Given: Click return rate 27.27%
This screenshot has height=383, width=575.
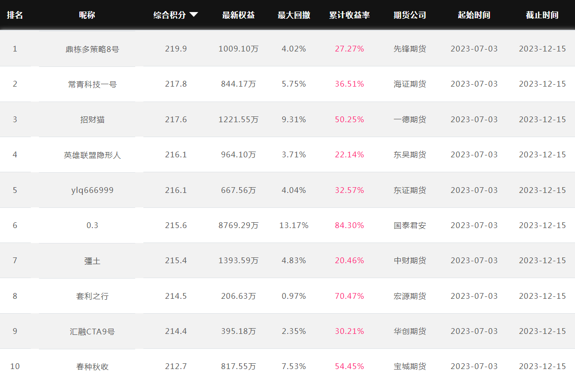Looking at the screenshot, I should 349,49.
